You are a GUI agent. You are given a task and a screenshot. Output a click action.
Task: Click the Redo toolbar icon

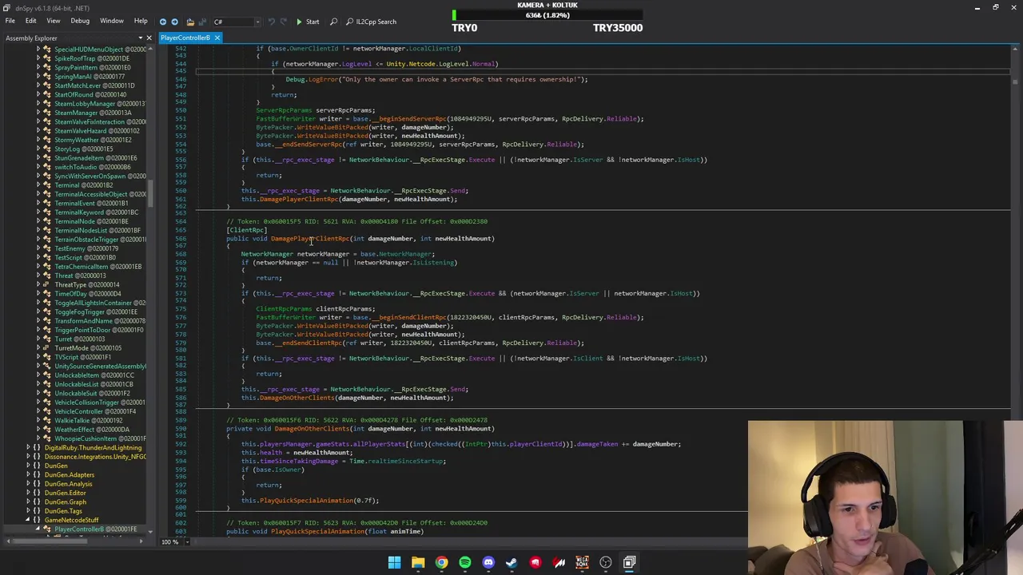(282, 22)
